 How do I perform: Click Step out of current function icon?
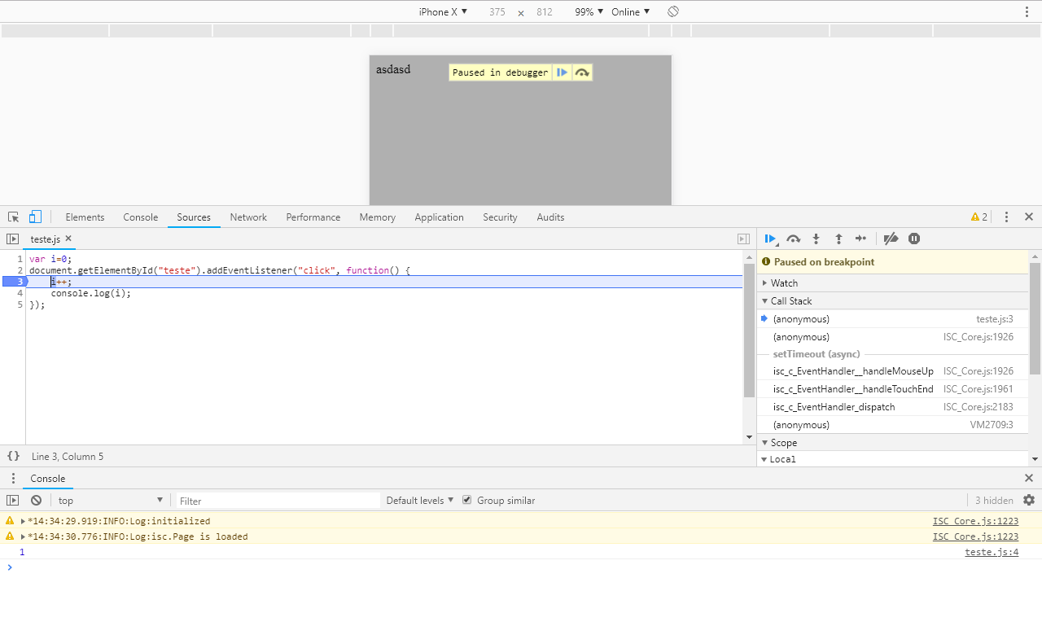838,239
